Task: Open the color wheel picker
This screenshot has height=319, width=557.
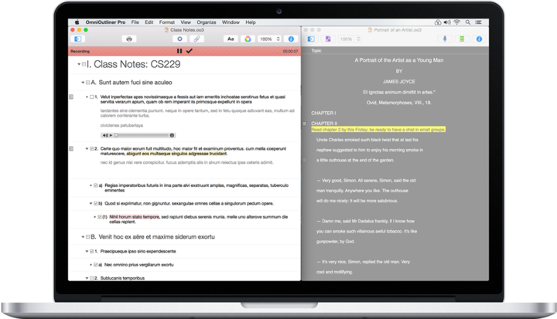Action: tap(248, 39)
